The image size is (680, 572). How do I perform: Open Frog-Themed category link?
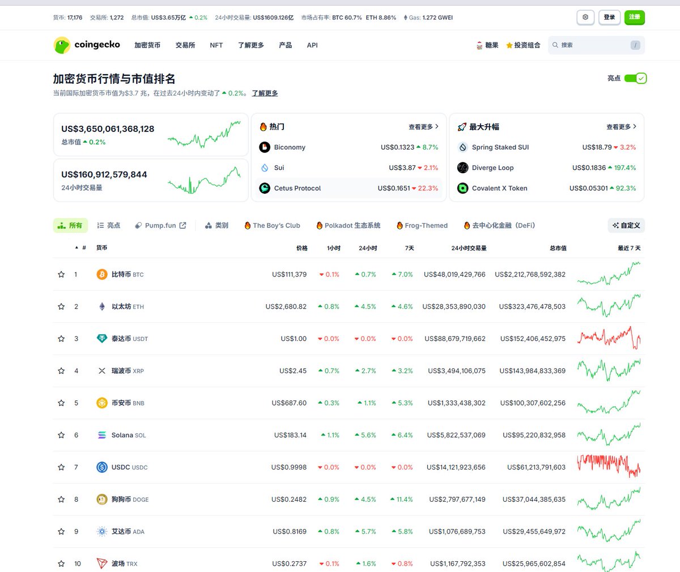tap(422, 225)
